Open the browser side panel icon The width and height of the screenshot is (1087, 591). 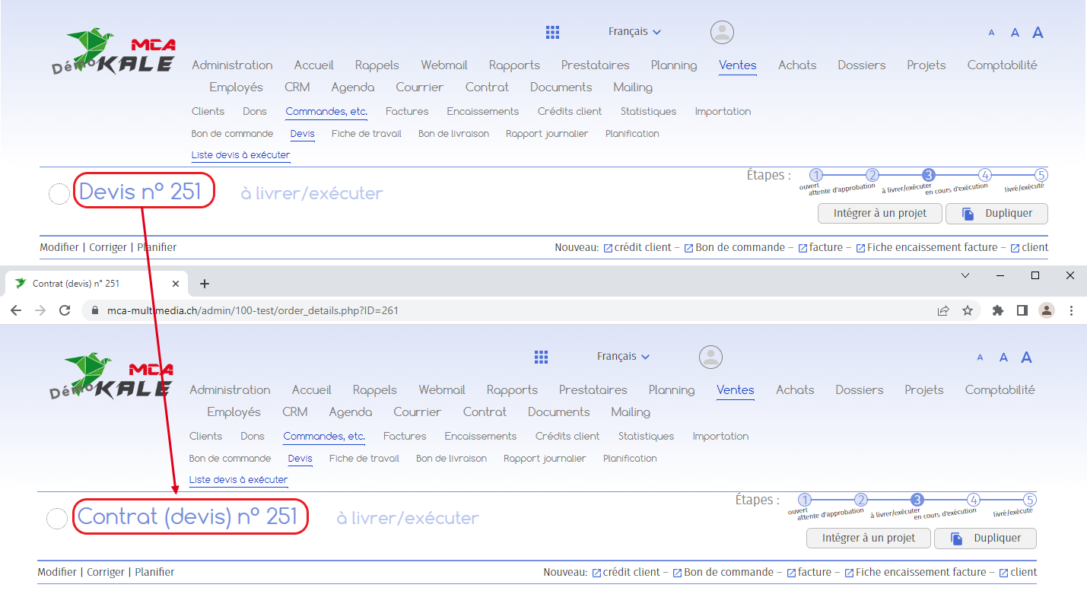pyautogui.click(x=1022, y=310)
